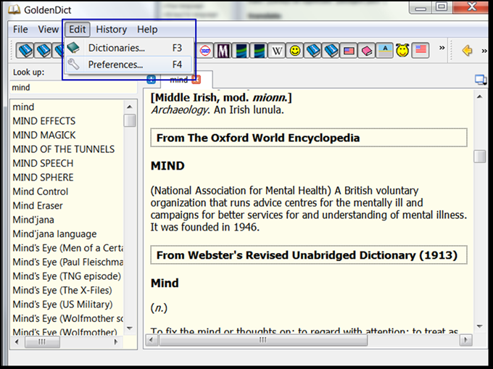Select the US flag icon right of bear face
The width and height of the screenshot is (493, 369).
coord(420,51)
